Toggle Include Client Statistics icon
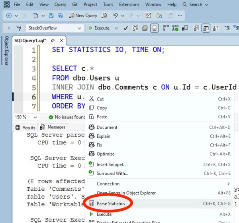Image resolution: width=239 pixels, height=223 pixels. (x=185, y=28)
